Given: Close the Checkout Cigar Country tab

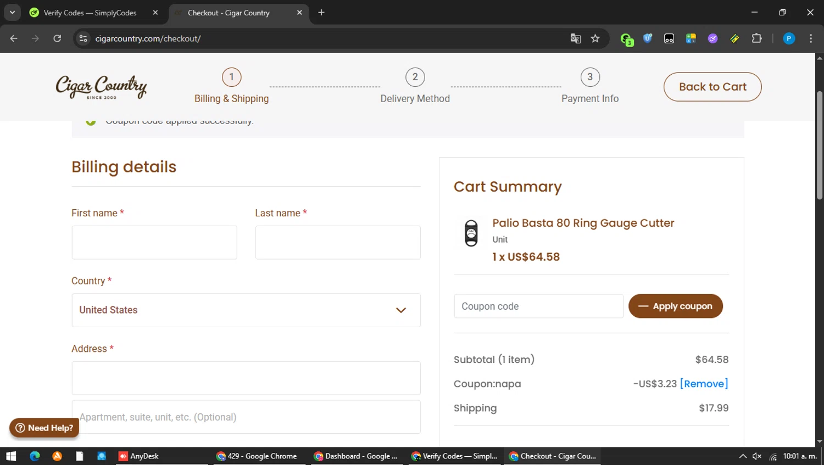Looking at the screenshot, I should click(x=299, y=13).
